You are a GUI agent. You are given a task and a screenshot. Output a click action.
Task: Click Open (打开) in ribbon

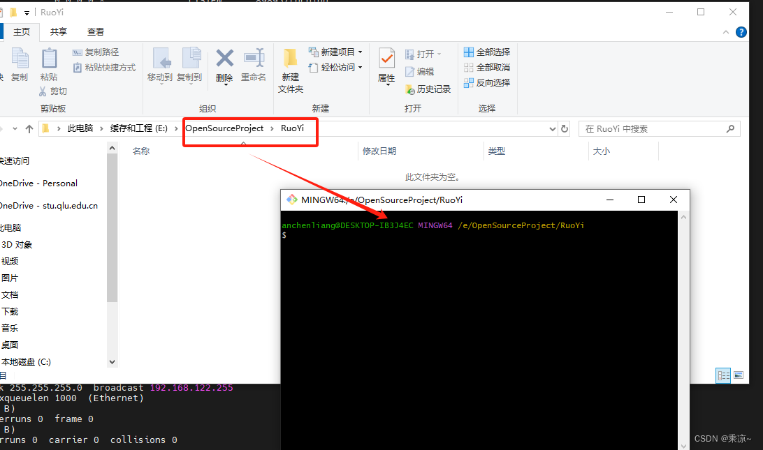coord(423,54)
